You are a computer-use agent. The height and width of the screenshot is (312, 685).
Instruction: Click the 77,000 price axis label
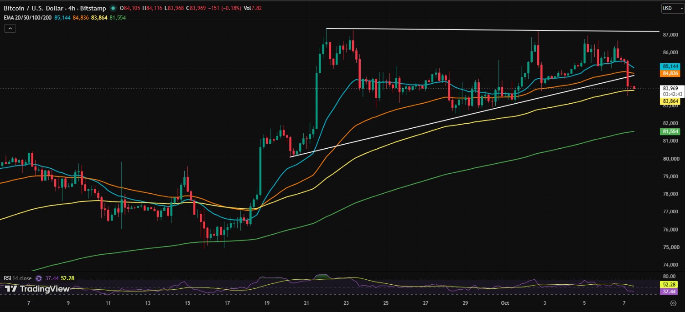point(671,212)
